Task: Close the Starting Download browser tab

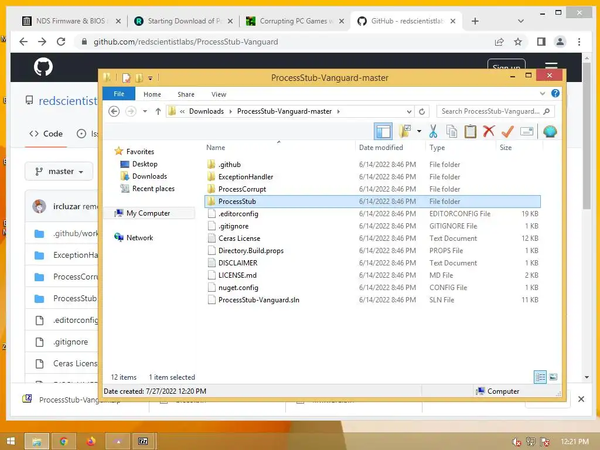Action: pyautogui.click(x=230, y=21)
